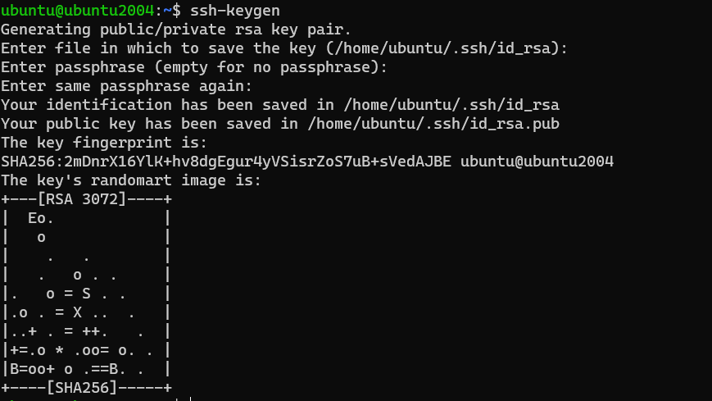Click the 'Generating public/private rsa key pair' line

[176, 30]
